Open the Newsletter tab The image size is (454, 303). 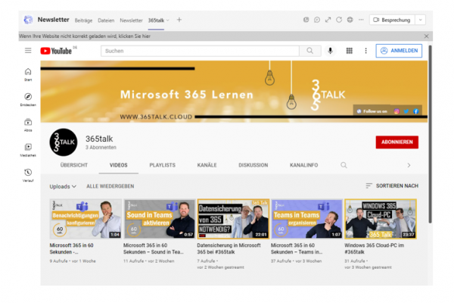131,20
